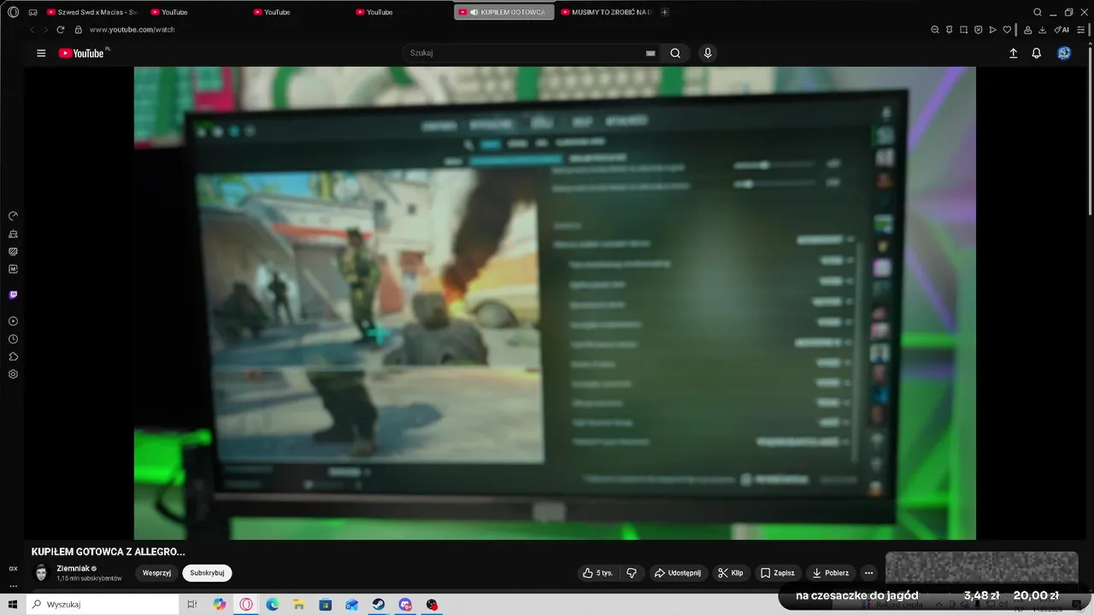Search with the magnifier button

coord(675,53)
